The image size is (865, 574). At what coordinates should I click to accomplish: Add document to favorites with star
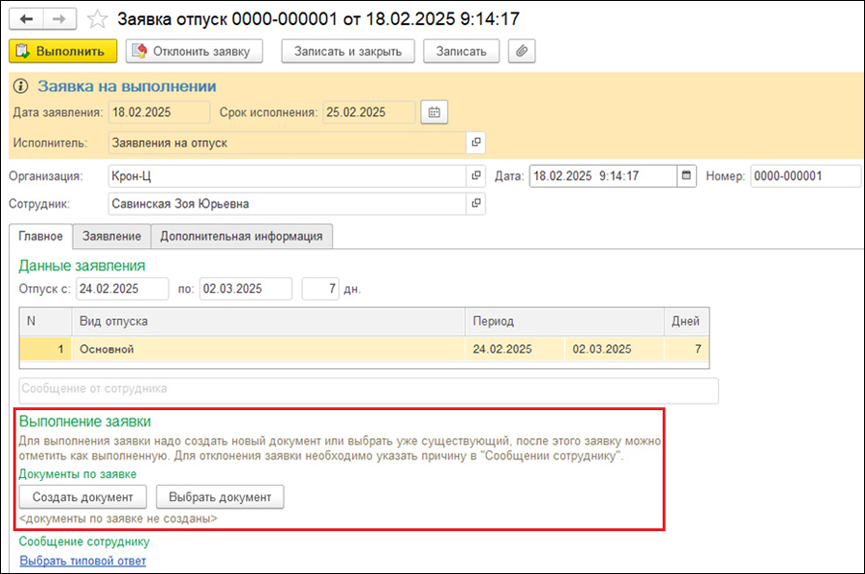(97, 19)
